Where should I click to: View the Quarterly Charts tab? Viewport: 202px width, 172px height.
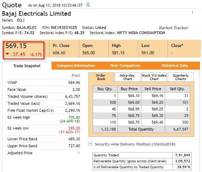(180, 77)
